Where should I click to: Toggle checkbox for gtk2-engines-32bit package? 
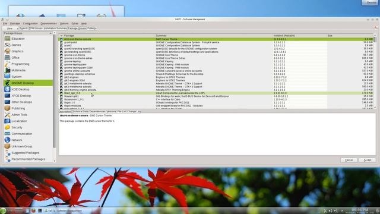coord(61,80)
